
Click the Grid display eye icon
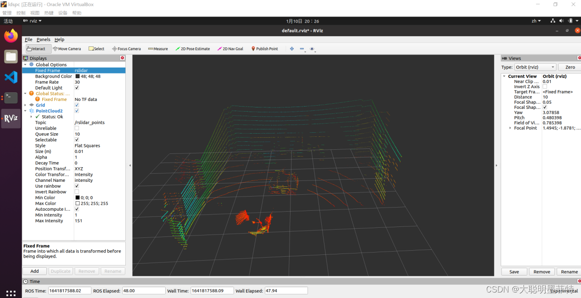pos(32,105)
